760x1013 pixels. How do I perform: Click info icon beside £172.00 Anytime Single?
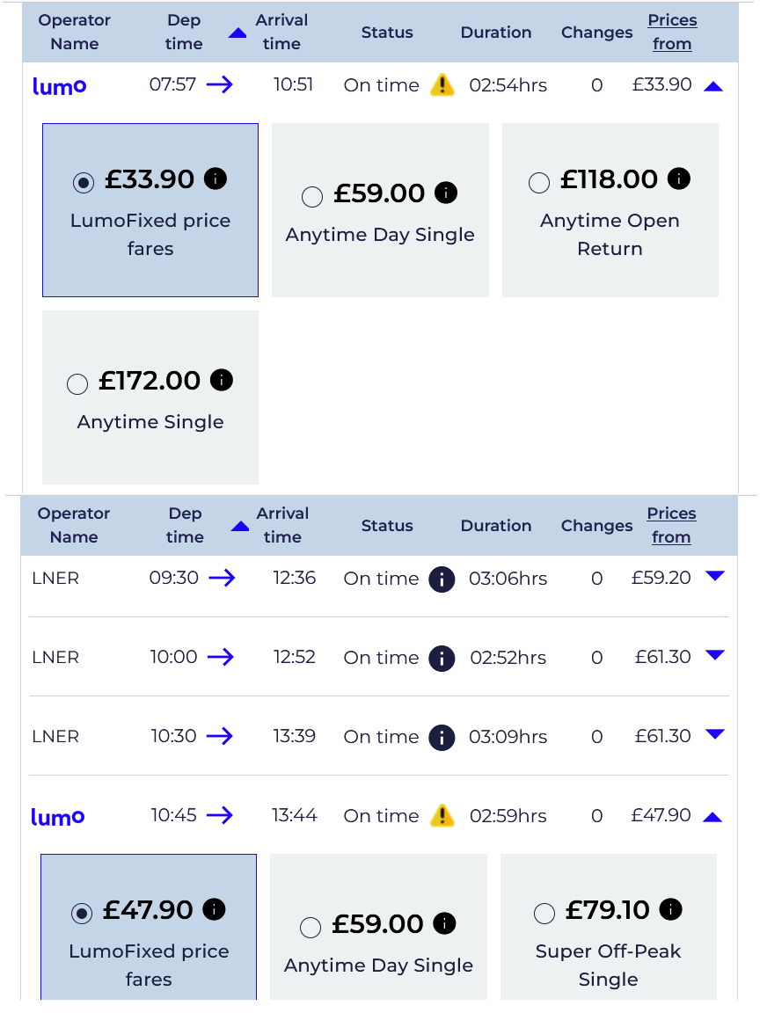[221, 380]
